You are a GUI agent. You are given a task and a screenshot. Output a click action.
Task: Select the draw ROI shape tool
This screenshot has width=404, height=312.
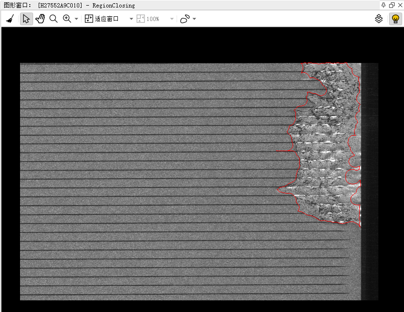[x=185, y=19]
